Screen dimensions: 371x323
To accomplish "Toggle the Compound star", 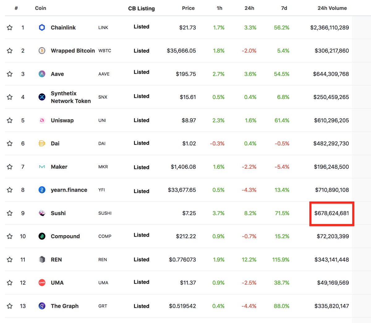I will tap(10, 236).
